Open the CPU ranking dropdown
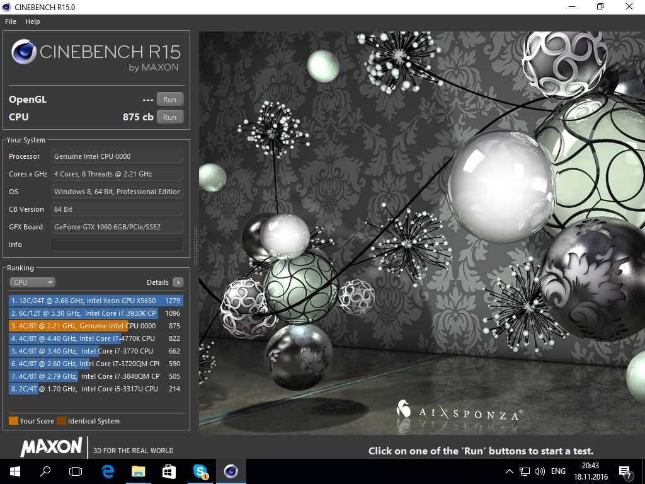 click(32, 282)
